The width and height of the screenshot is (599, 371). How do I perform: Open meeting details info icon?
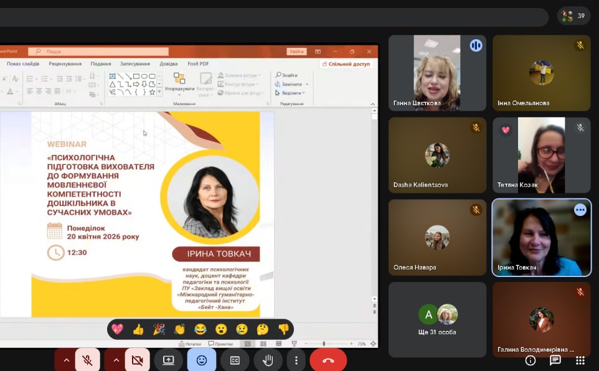[531, 360]
